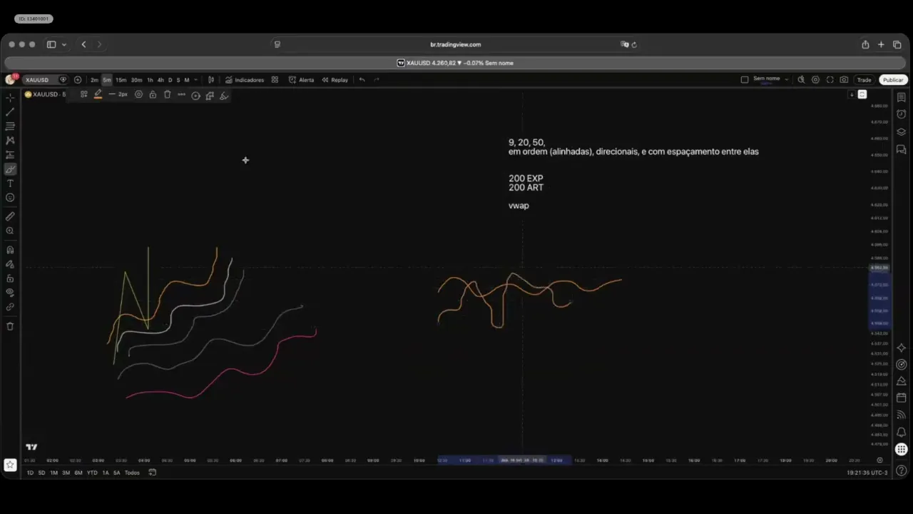Toggle magnet mode in left sidebar
Viewport: 913px width, 514px height.
point(10,250)
